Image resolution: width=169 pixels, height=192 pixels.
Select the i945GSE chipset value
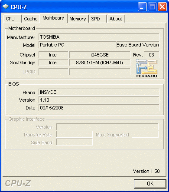(x=100, y=55)
